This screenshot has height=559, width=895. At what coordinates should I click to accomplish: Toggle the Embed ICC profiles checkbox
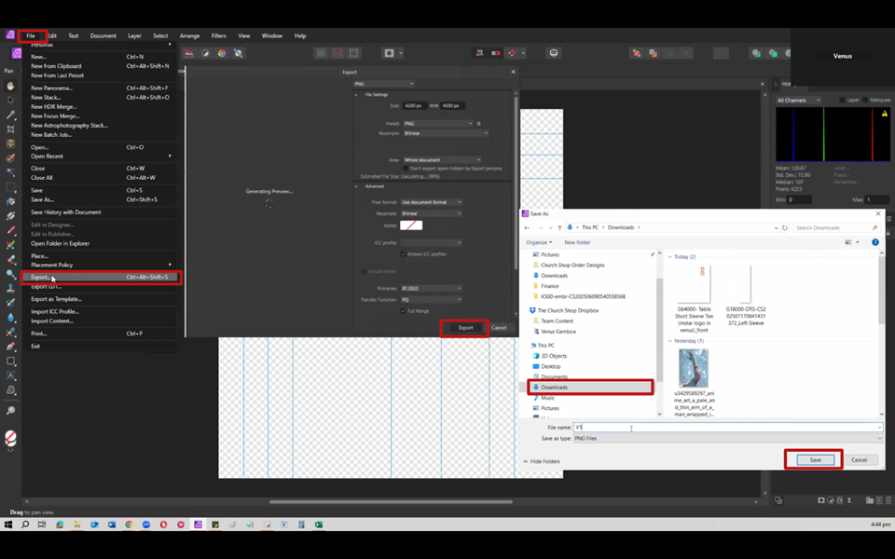(403, 253)
